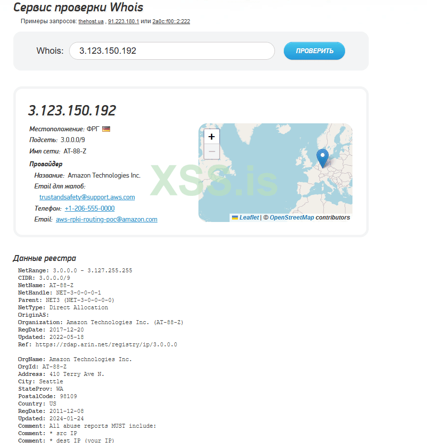Click the ПРОВЕРИТЬ button
The image size is (427, 443).
pos(314,51)
